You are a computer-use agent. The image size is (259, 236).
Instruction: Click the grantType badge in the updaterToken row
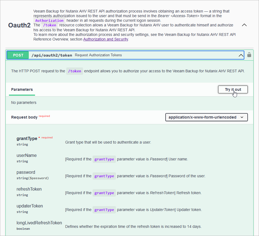(x=104, y=210)
